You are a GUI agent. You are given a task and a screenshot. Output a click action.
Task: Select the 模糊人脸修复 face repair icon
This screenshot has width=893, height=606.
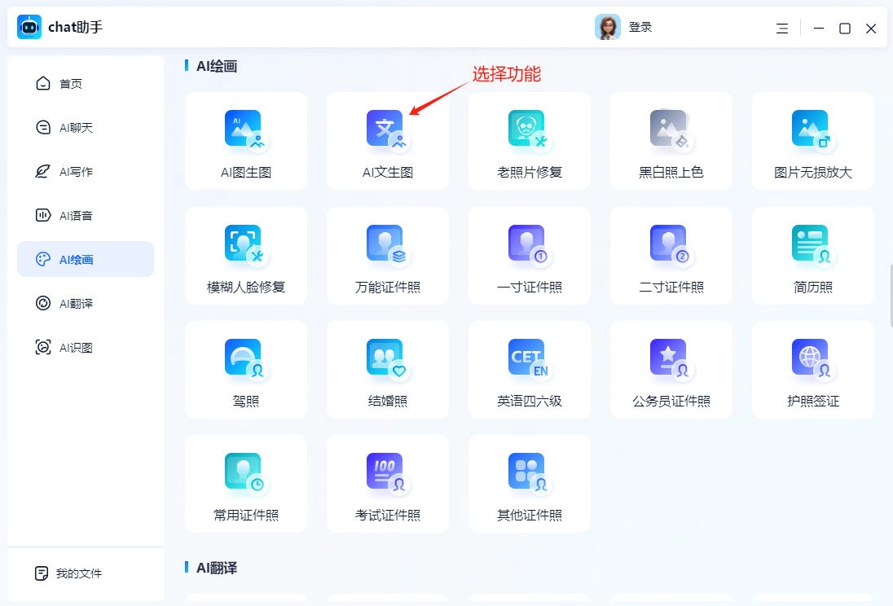coord(245,255)
